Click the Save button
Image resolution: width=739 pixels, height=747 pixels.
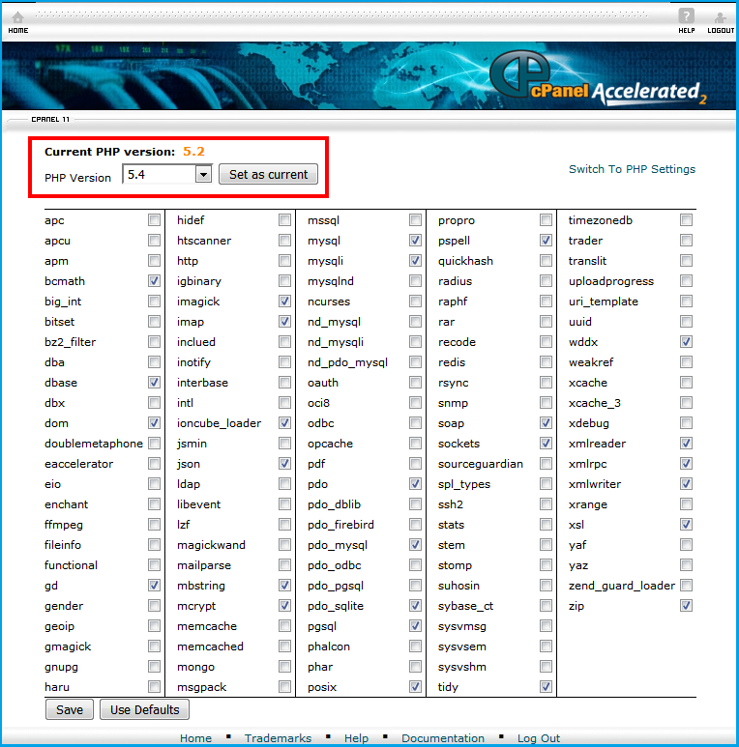(70, 709)
